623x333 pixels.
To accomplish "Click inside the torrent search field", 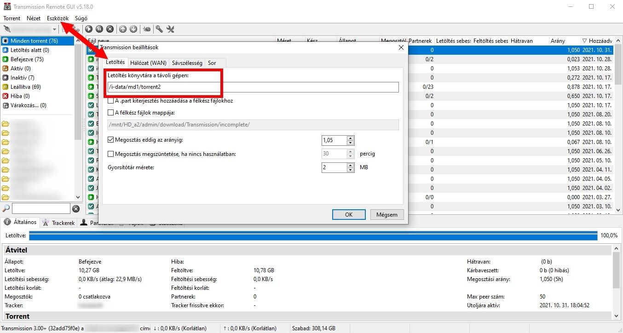I will tap(41, 209).
